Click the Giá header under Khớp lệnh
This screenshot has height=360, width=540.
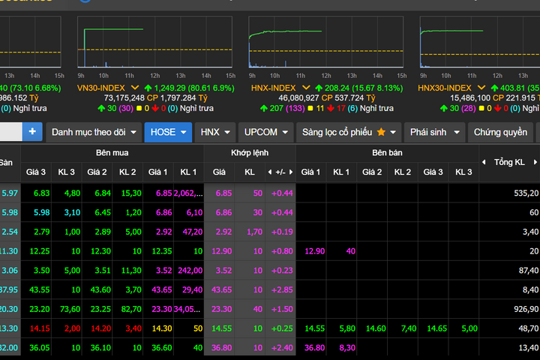click(219, 172)
